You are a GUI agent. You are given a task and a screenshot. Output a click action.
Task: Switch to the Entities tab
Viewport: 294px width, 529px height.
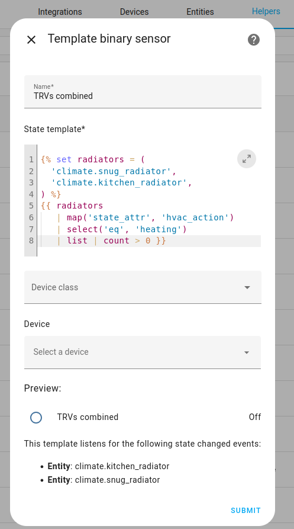[x=200, y=12]
